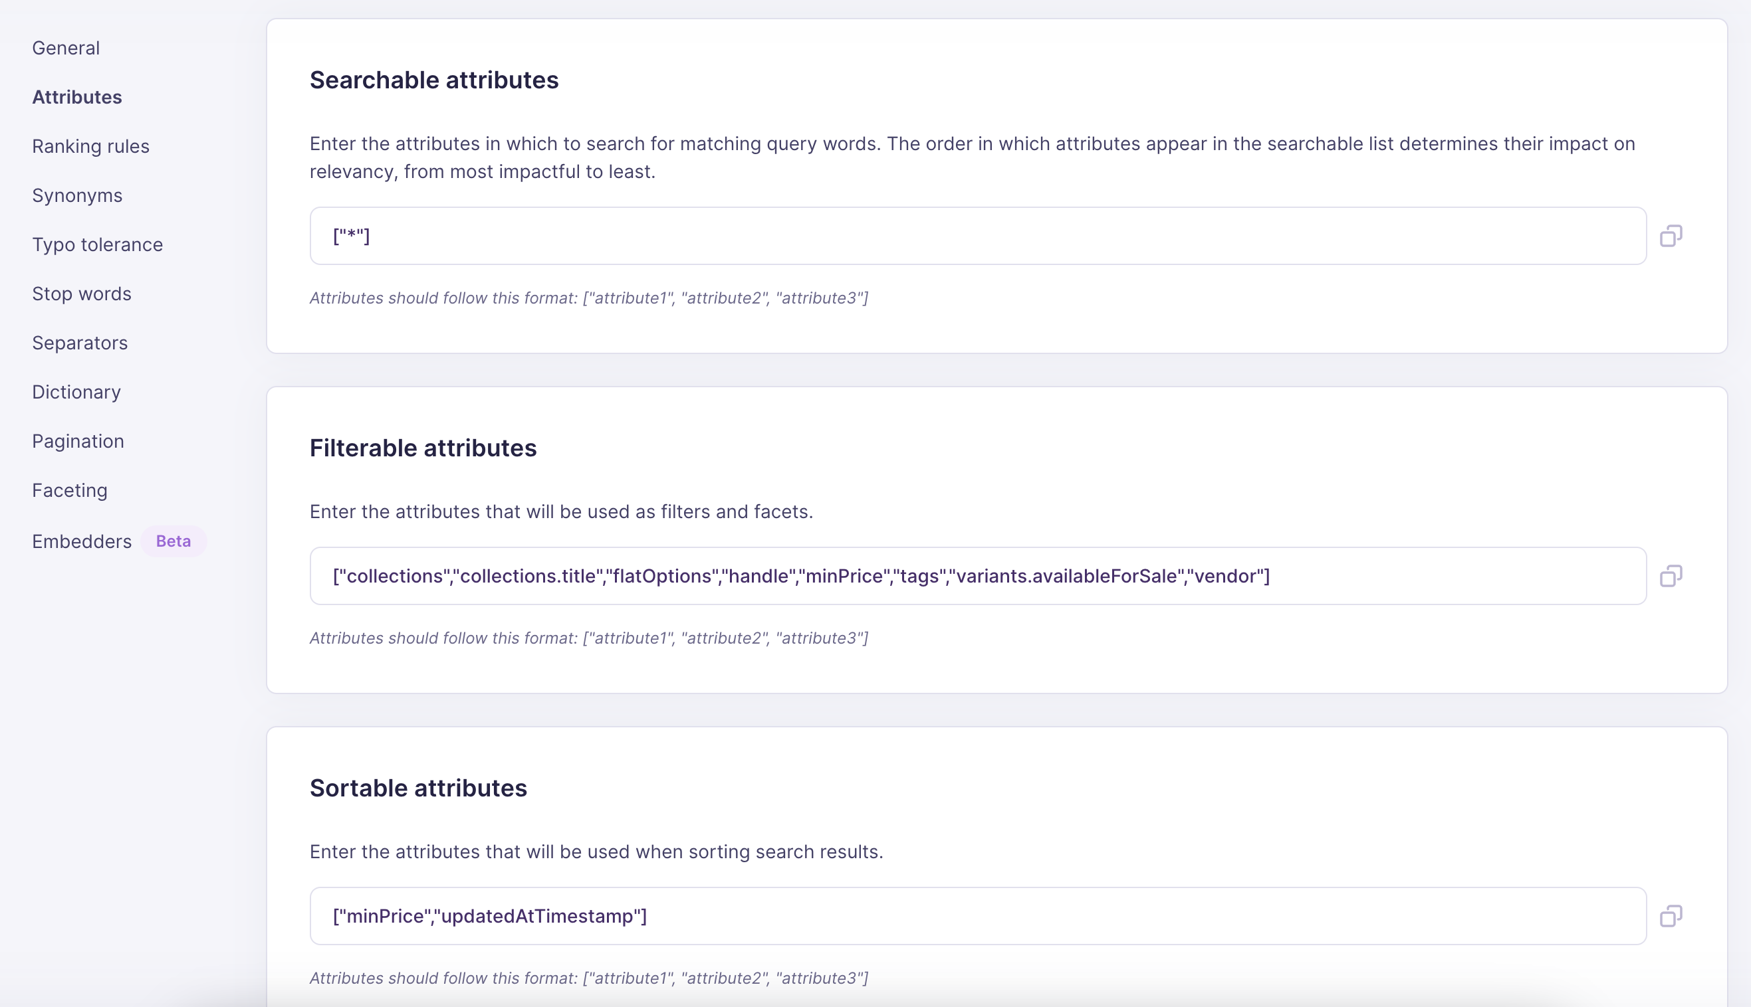The height and width of the screenshot is (1007, 1751).
Task: Open the Synonyms section
Action: point(77,195)
